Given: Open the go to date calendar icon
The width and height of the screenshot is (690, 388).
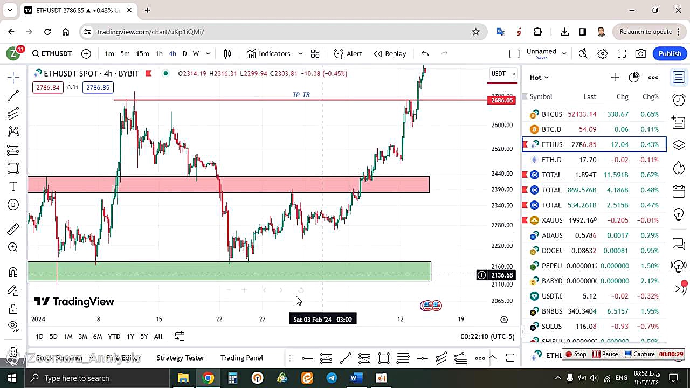Looking at the screenshot, I should pyautogui.click(x=180, y=336).
